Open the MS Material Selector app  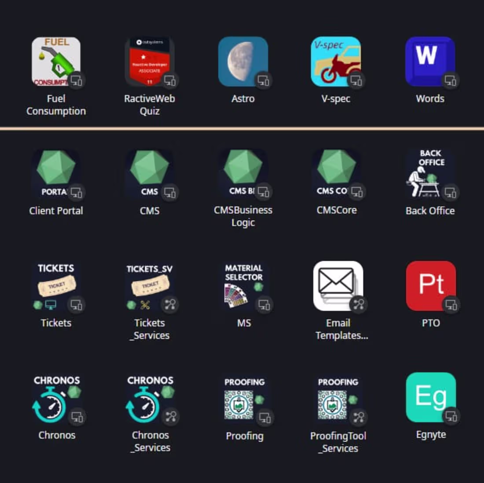pos(243,286)
